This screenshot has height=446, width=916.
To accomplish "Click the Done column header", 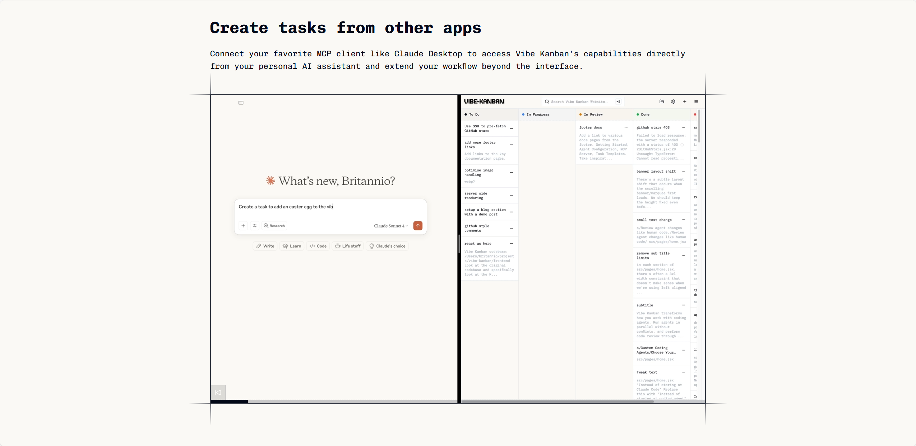I will point(662,114).
